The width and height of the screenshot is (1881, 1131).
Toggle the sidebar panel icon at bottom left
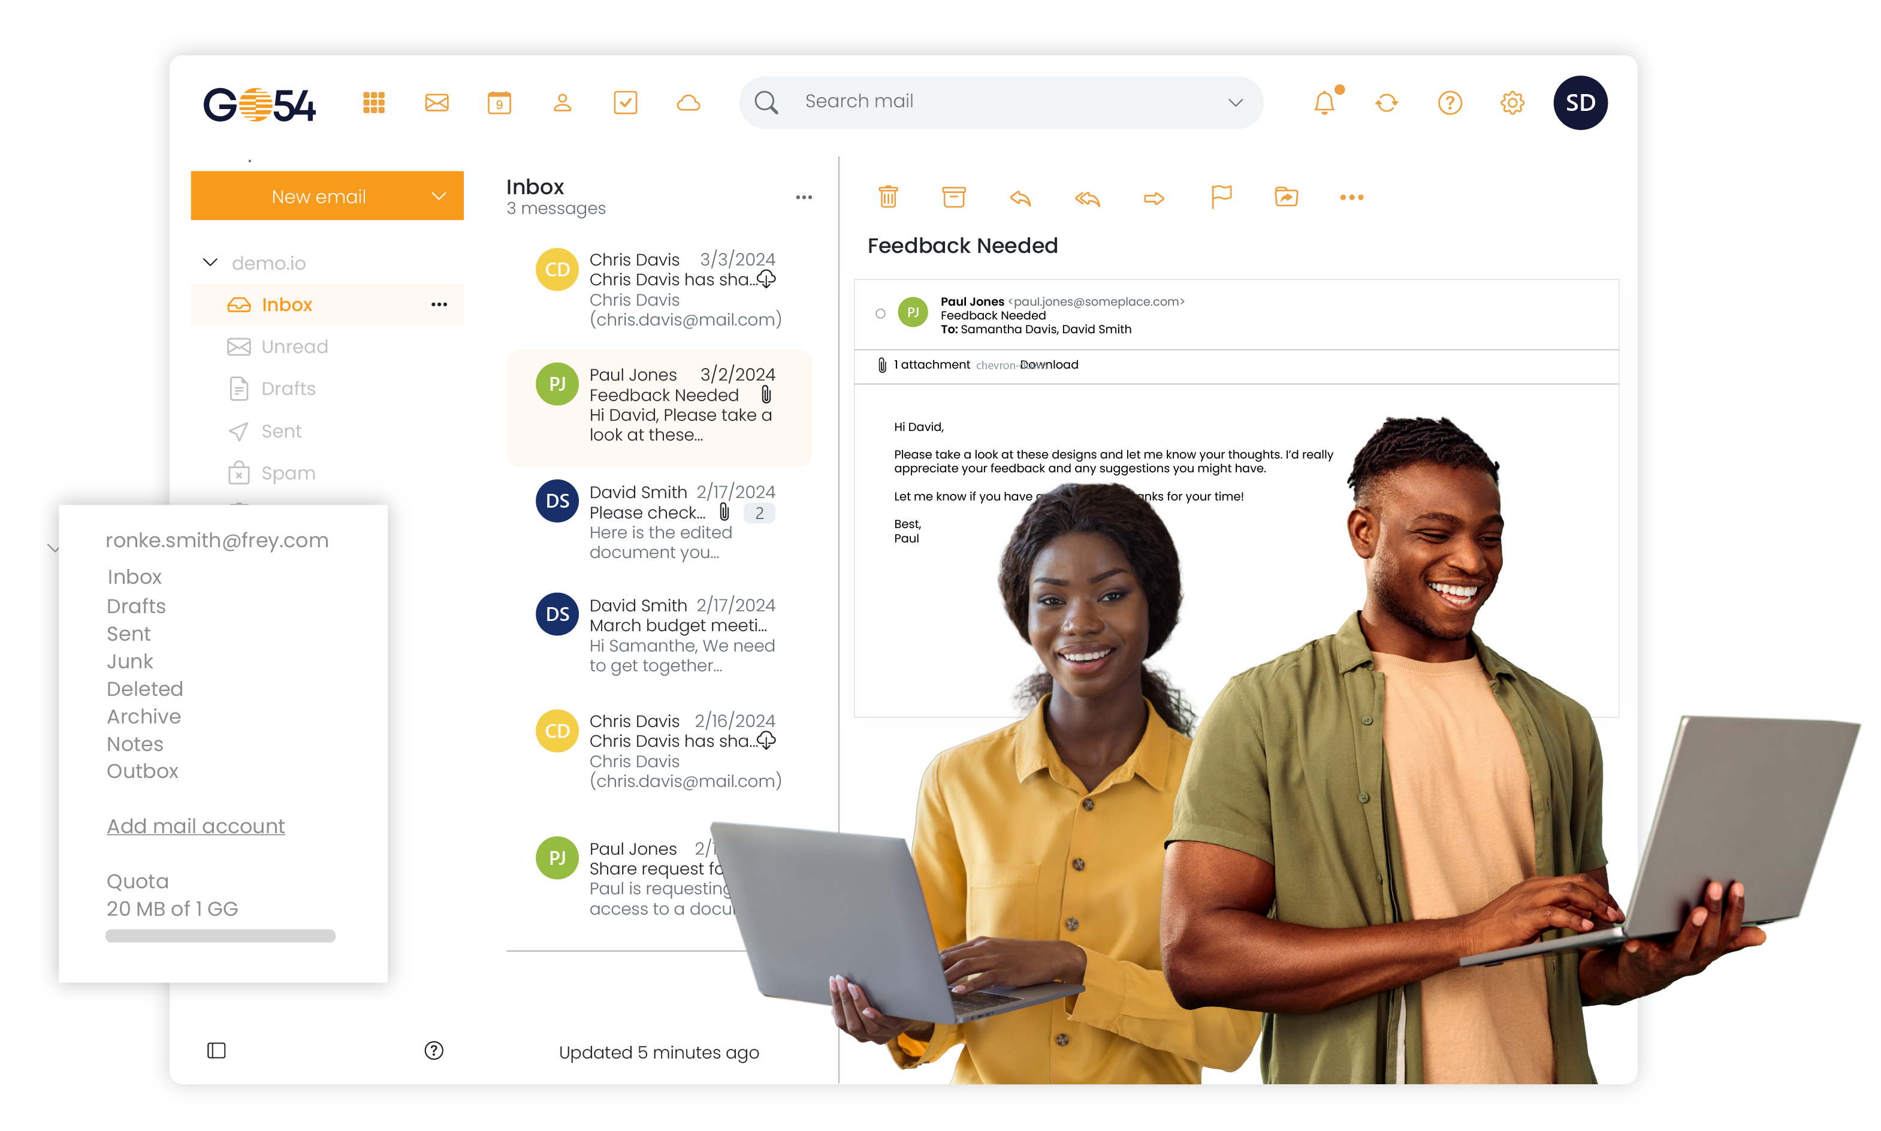coord(216,1050)
